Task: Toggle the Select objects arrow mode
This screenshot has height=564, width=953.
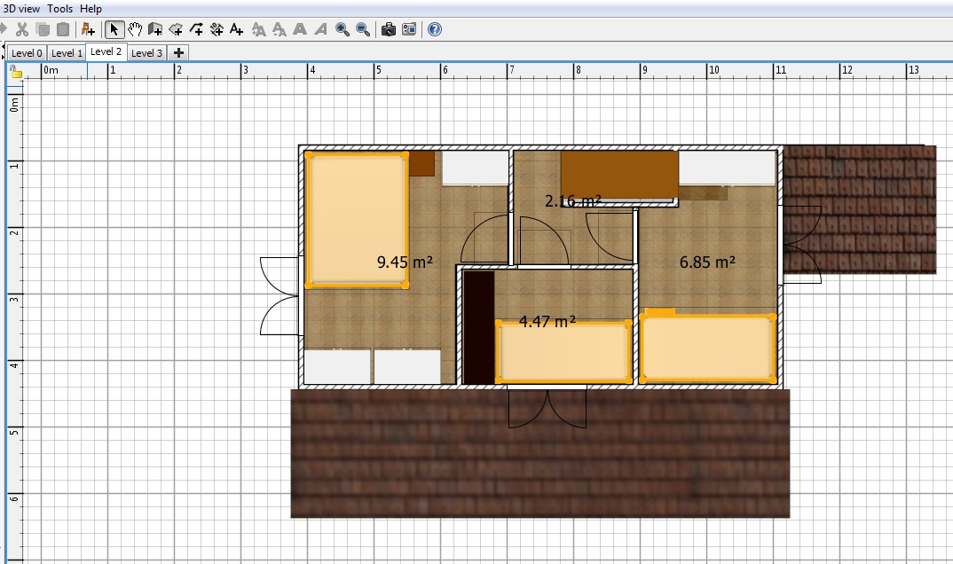Action: click(114, 29)
